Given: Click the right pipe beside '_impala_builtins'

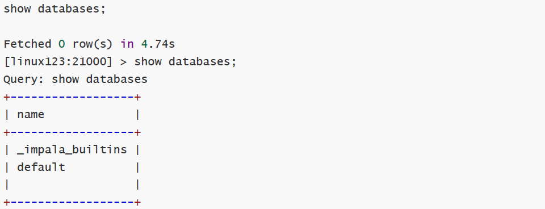Looking at the screenshot, I should click(x=137, y=150).
